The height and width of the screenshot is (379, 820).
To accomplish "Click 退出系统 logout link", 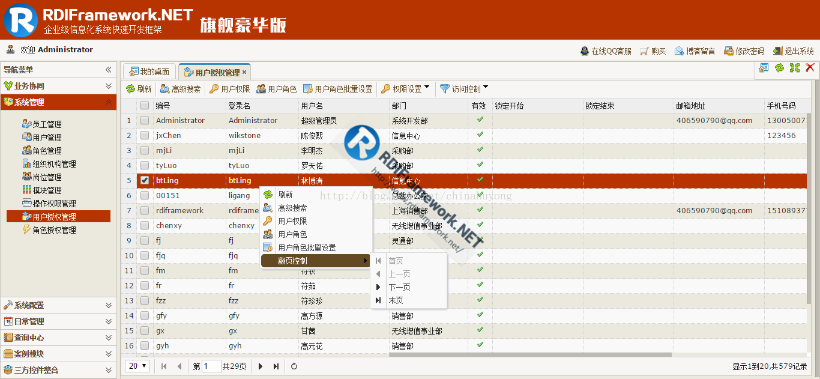I will (793, 51).
